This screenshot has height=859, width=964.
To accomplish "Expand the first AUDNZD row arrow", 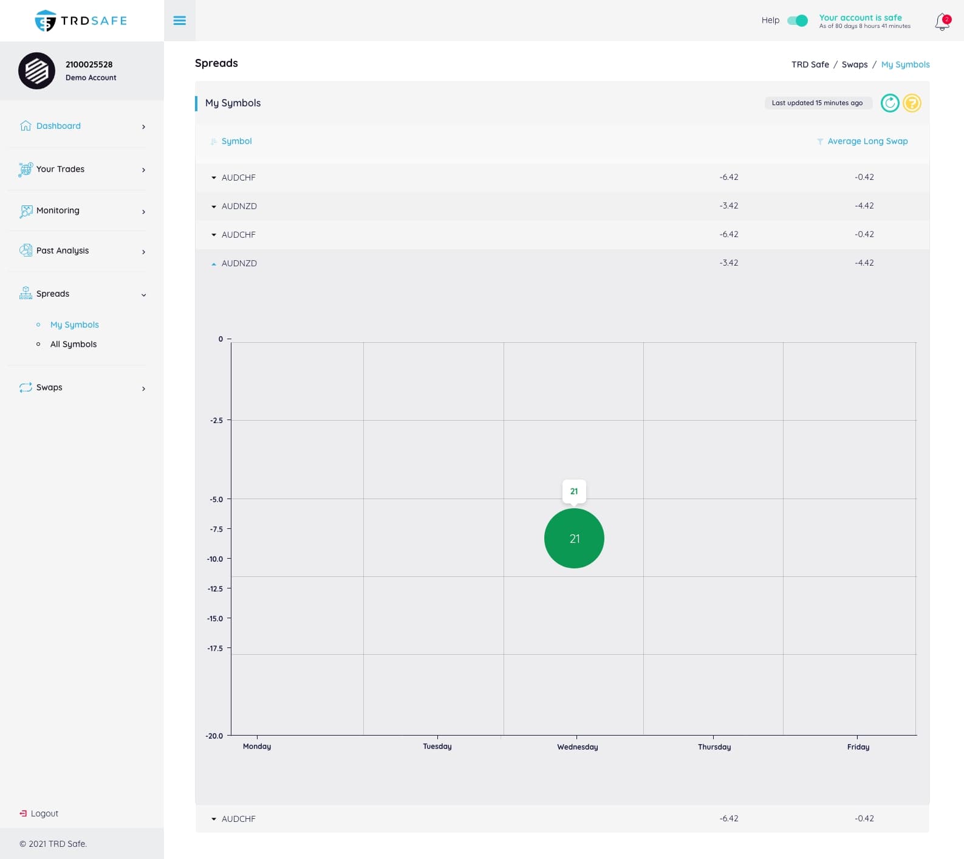I will point(214,207).
